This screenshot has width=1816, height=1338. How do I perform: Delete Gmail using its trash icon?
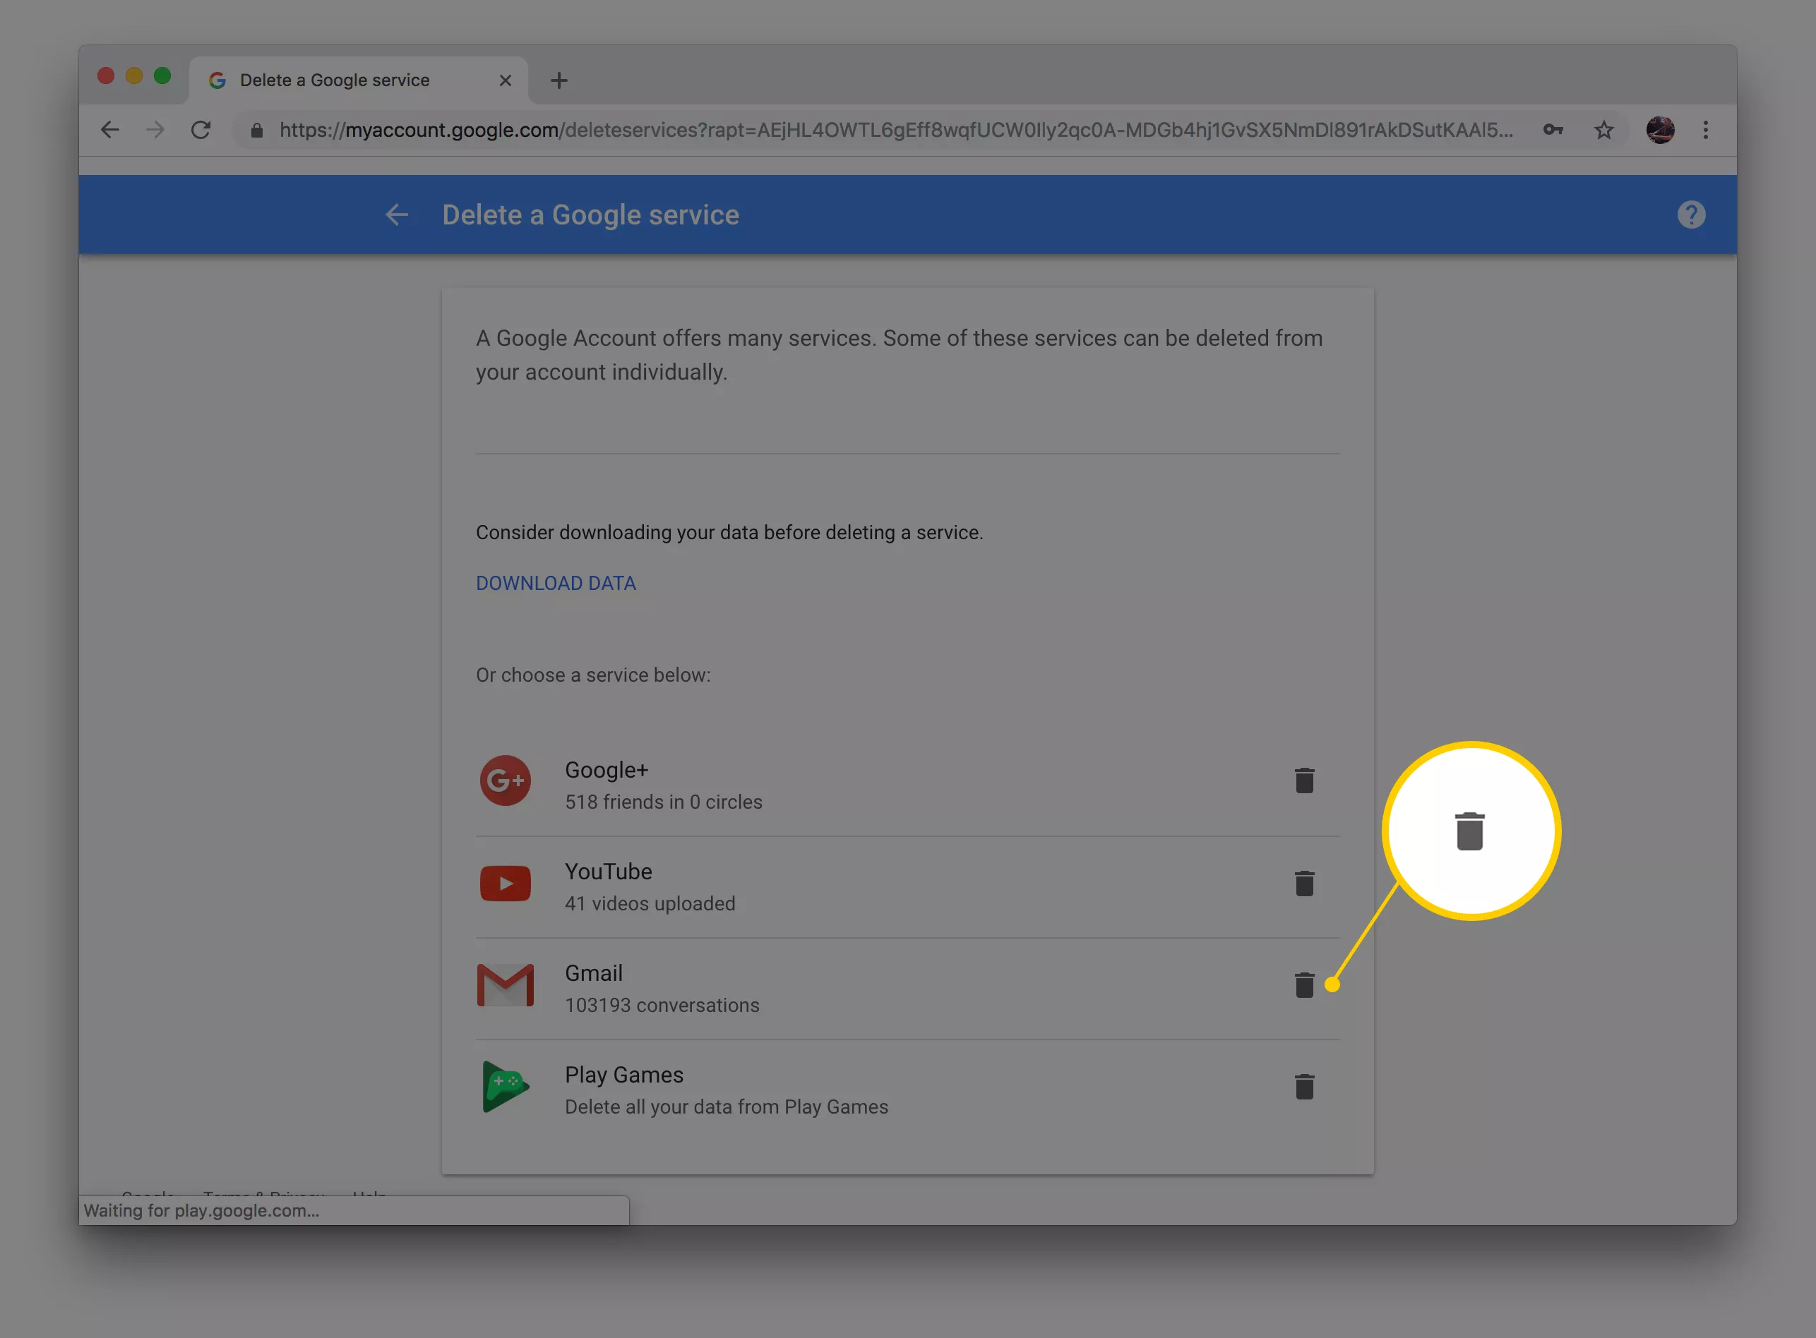coord(1304,986)
